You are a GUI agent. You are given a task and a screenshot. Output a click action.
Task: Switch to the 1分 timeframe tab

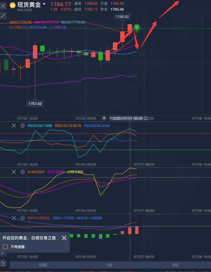click(109, 265)
